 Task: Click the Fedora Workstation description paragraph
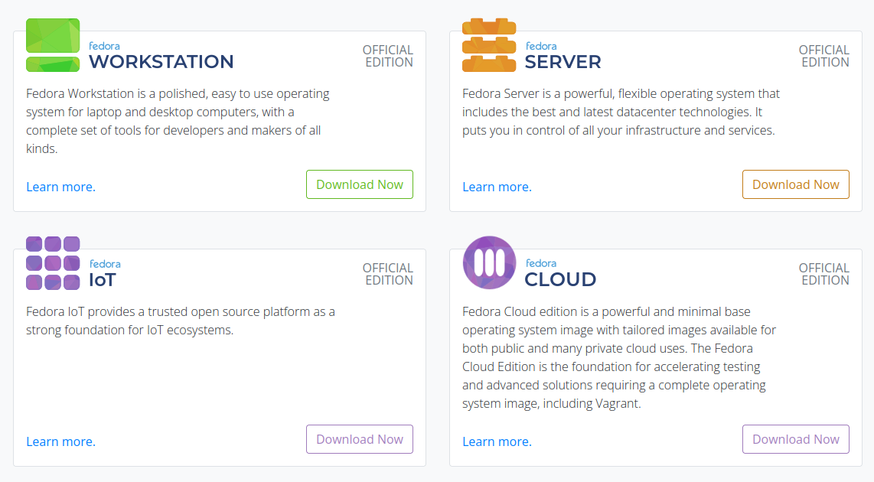click(x=178, y=121)
